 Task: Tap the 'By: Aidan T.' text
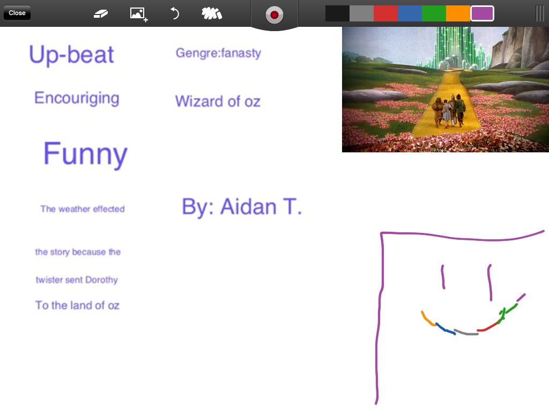point(242,207)
